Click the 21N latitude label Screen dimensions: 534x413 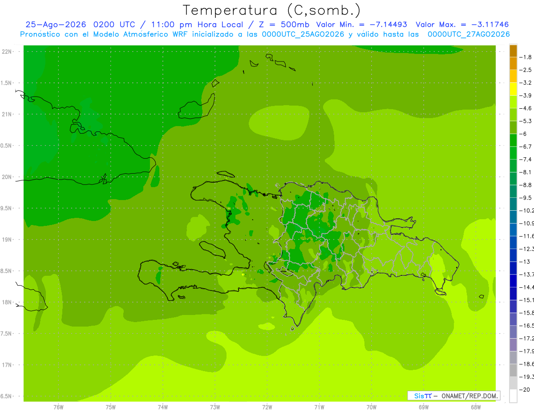pyautogui.click(x=6, y=114)
